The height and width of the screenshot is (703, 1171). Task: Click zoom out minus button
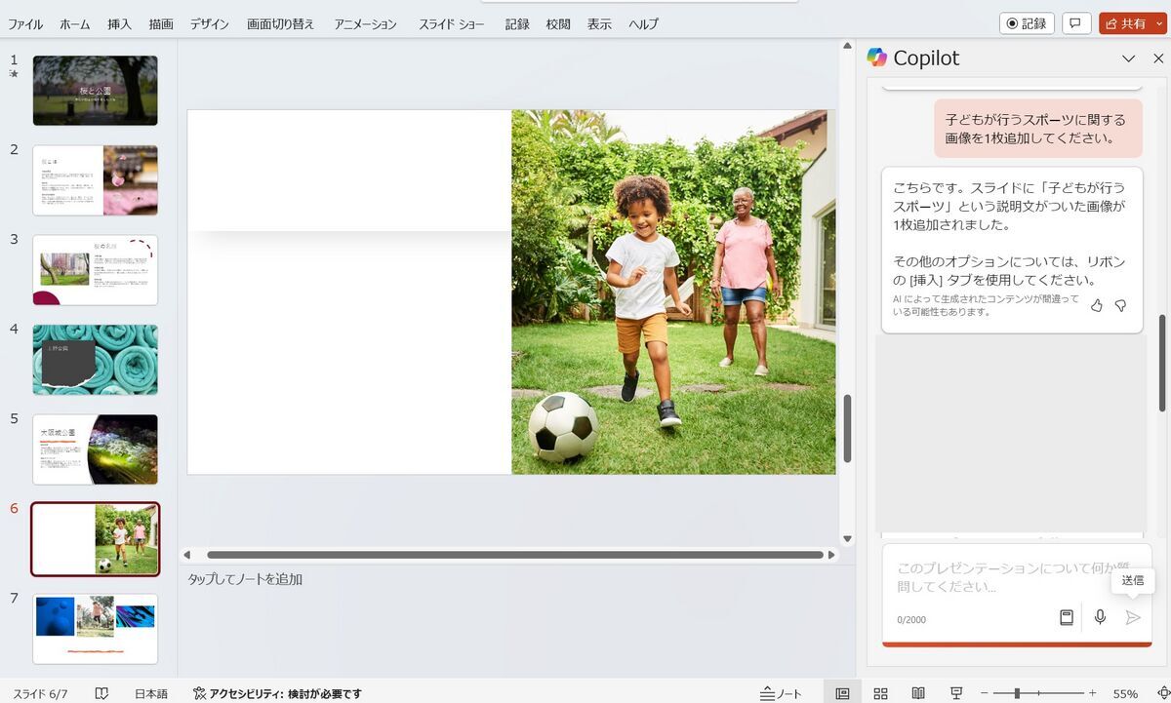[985, 693]
